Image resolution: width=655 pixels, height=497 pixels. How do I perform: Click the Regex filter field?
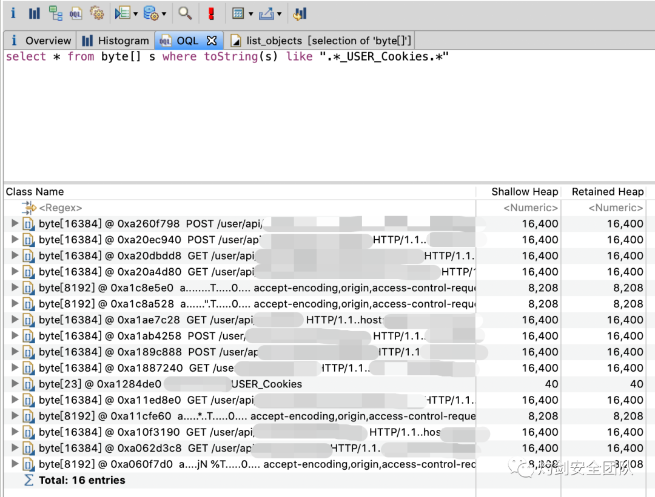pos(60,208)
